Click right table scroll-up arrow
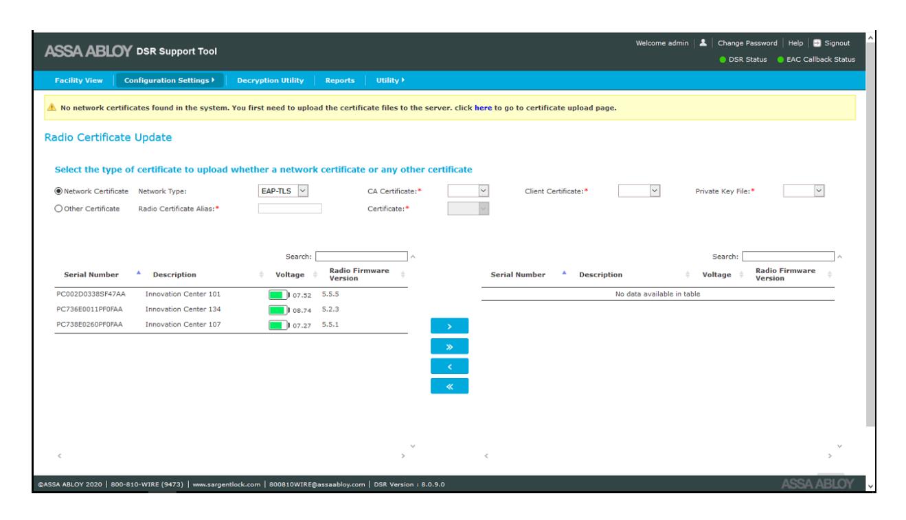This screenshot has width=906, height=520. (840, 257)
